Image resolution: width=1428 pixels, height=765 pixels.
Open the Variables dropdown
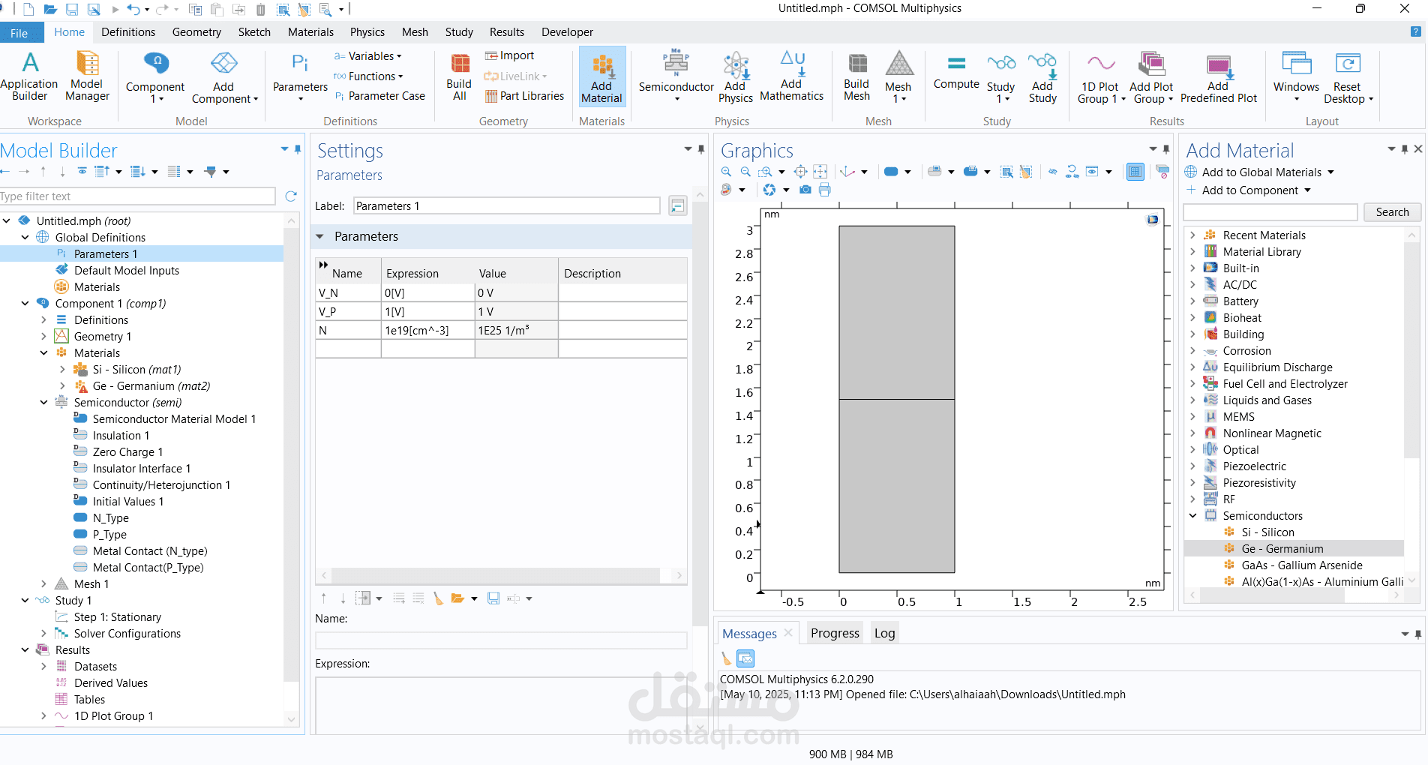click(368, 56)
